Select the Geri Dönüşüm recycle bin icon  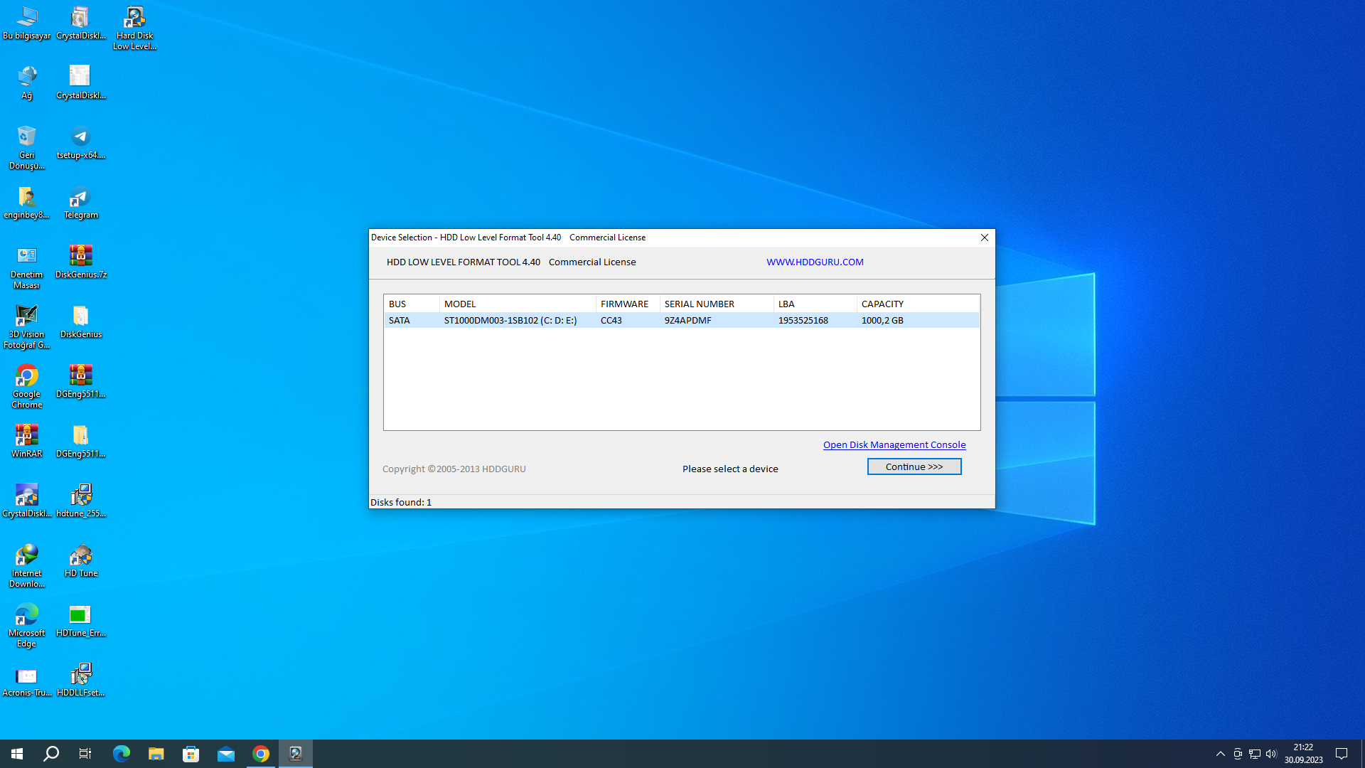[x=26, y=147]
